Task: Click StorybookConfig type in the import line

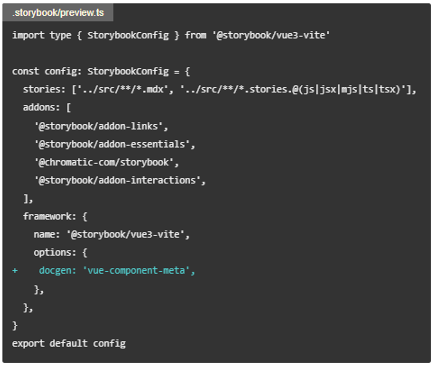Action: pyautogui.click(x=128, y=35)
